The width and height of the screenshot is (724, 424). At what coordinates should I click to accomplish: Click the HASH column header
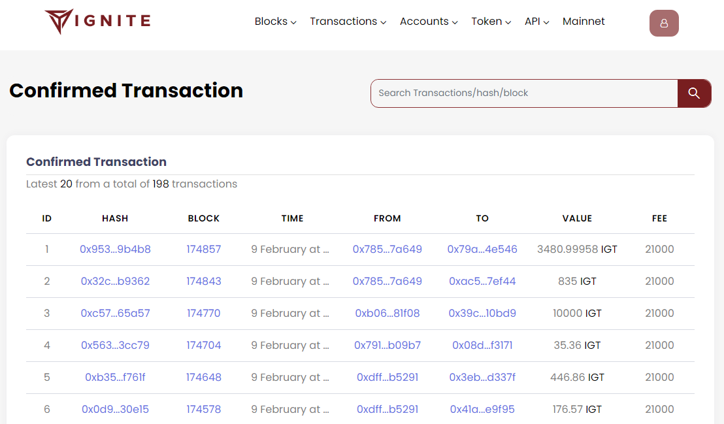point(115,218)
